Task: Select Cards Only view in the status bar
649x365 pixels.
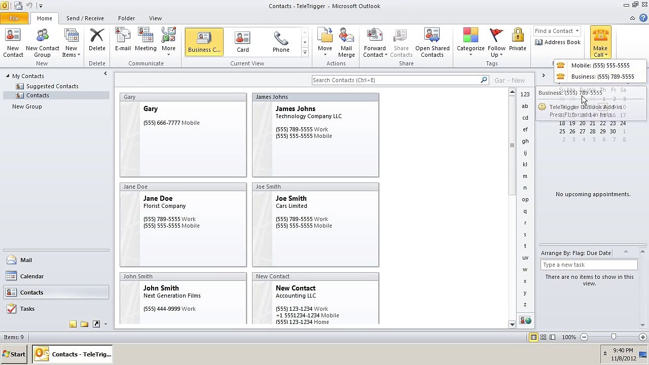Action: click(x=543, y=337)
